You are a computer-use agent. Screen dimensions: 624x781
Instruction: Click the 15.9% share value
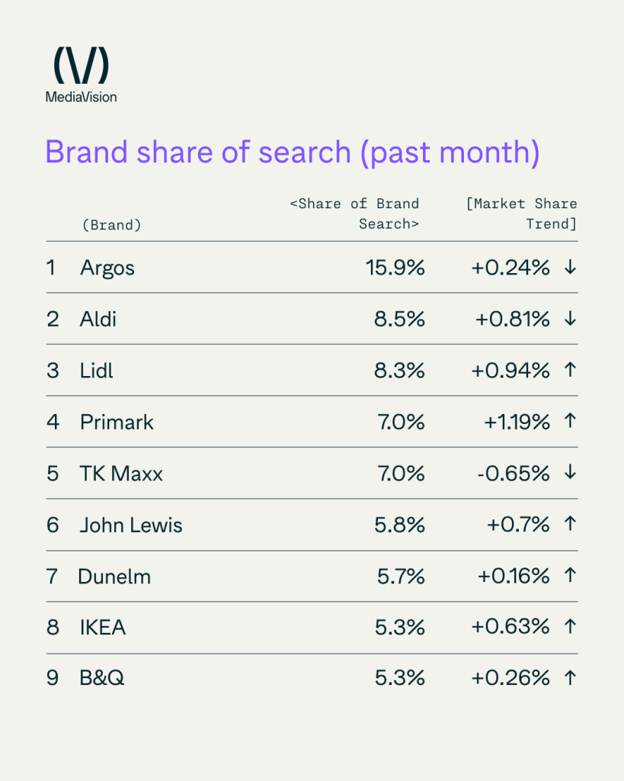[394, 268]
